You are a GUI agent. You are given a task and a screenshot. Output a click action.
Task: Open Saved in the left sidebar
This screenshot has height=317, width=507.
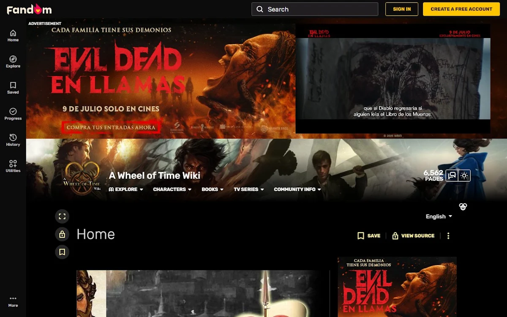click(13, 88)
